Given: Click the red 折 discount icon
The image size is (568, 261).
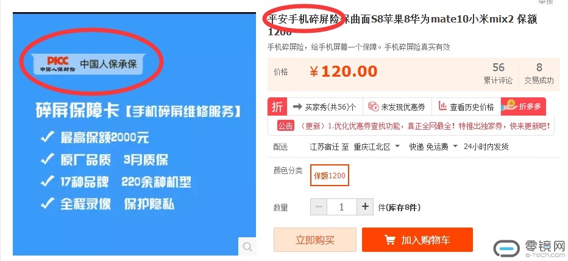Looking at the screenshot, I should (x=277, y=106).
